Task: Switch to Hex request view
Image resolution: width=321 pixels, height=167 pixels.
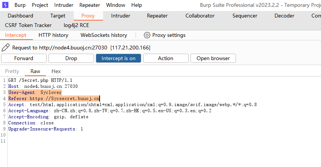Action: [x=56, y=71]
